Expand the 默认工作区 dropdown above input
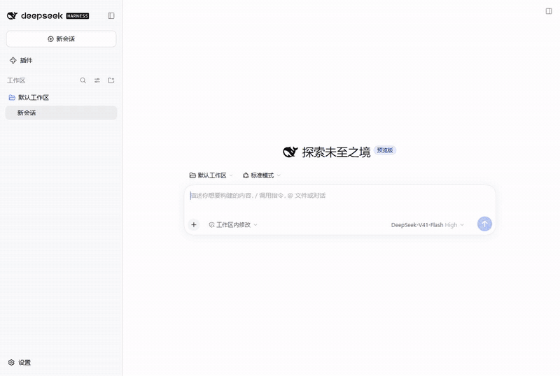This screenshot has height=376, width=560. tap(211, 175)
